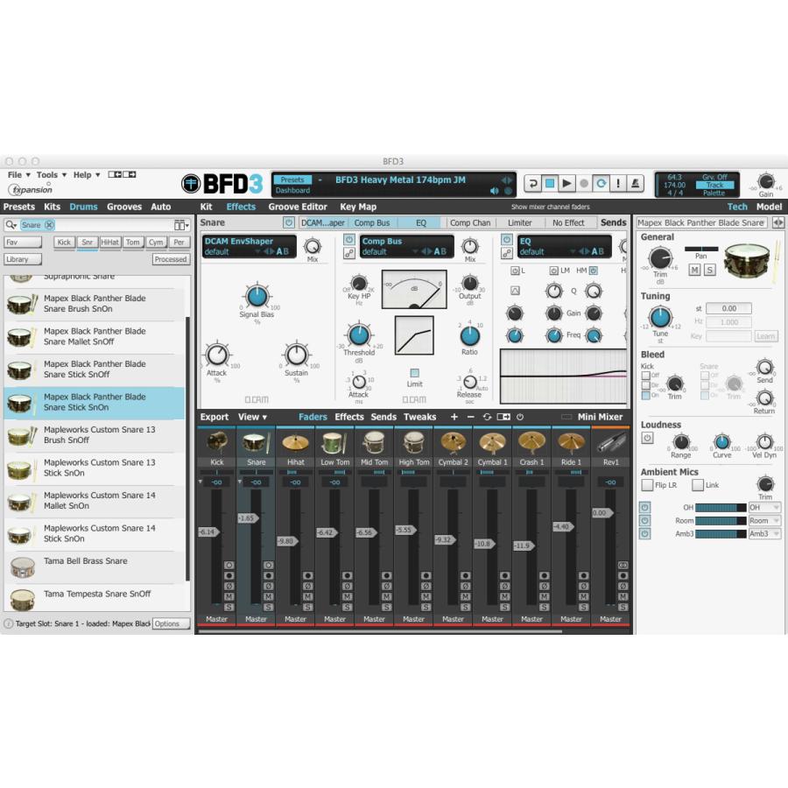The height and width of the screenshot is (788, 788).
Task: Open the OH ambient mic dropdown
Action: point(764,508)
